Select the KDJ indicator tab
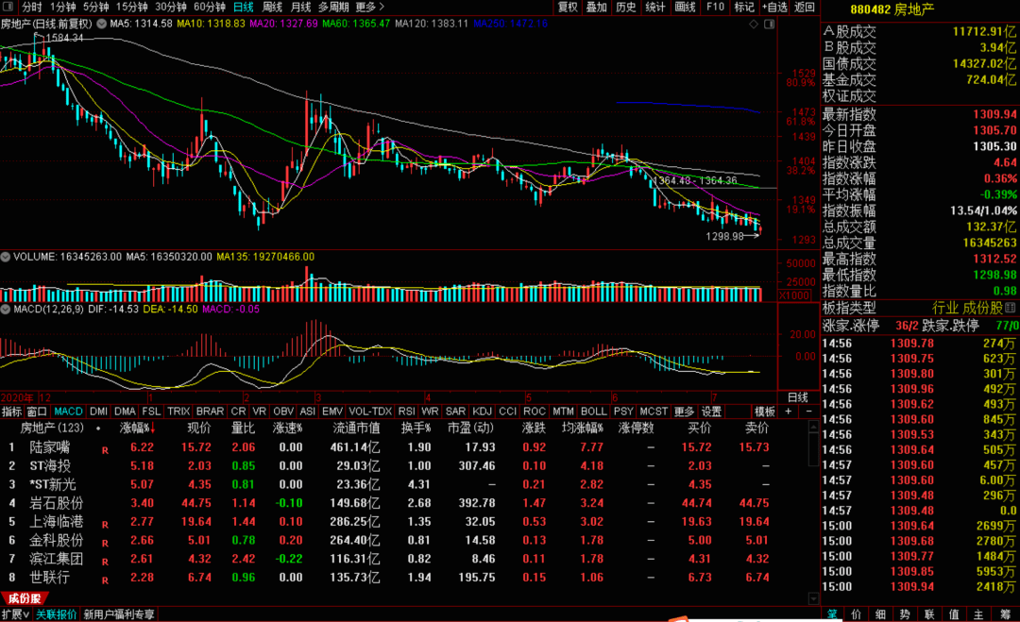This screenshot has width=1020, height=622. click(482, 412)
